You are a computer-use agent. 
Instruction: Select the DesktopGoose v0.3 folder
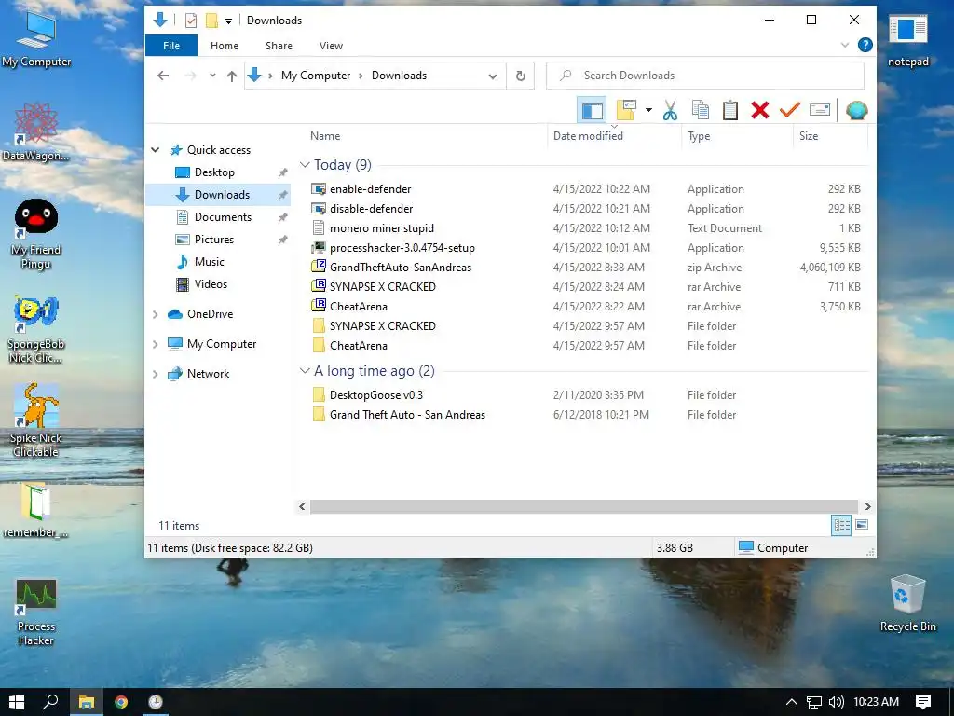[376, 395]
